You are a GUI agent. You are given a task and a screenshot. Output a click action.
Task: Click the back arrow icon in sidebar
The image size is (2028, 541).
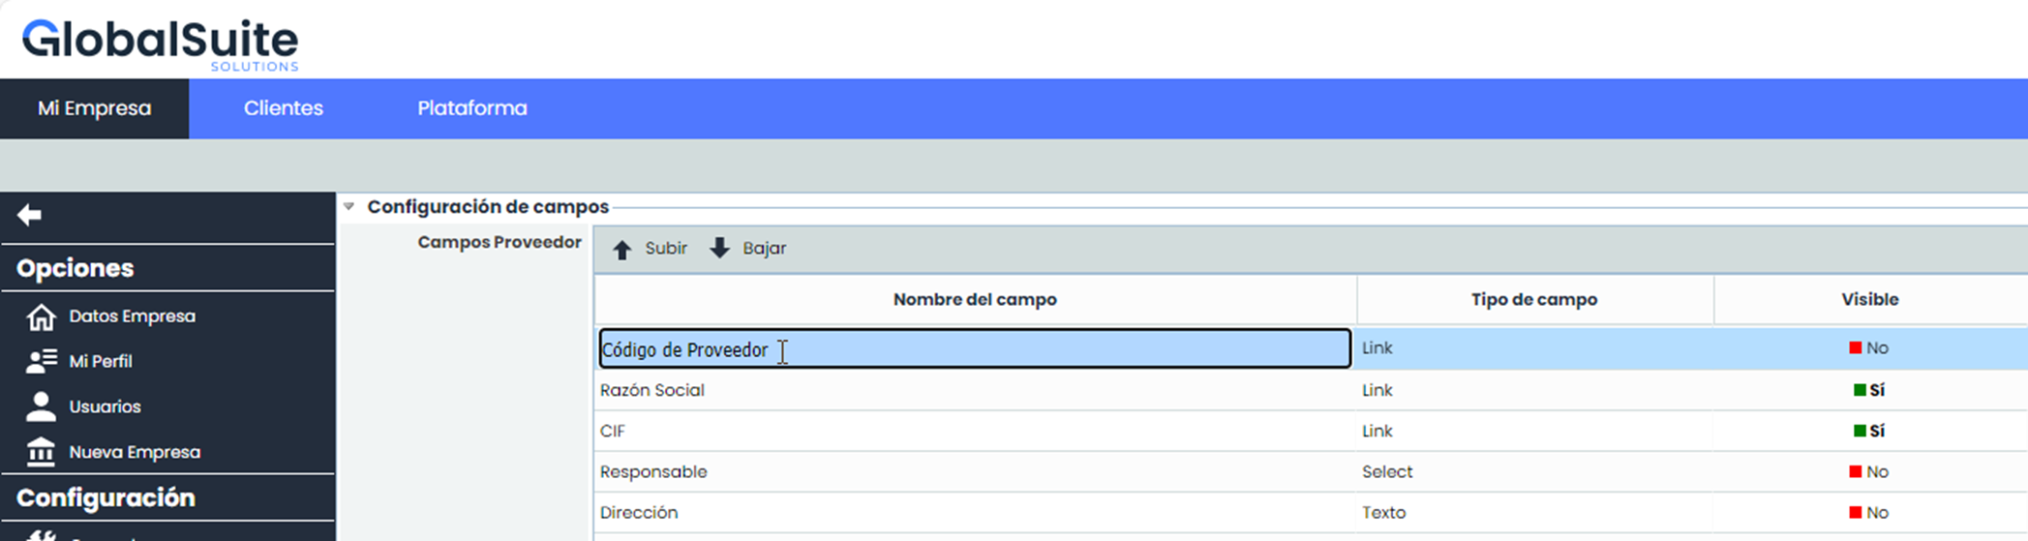29,215
